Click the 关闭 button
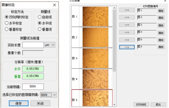The height and width of the screenshot is (108, 169). pos(40,103)
